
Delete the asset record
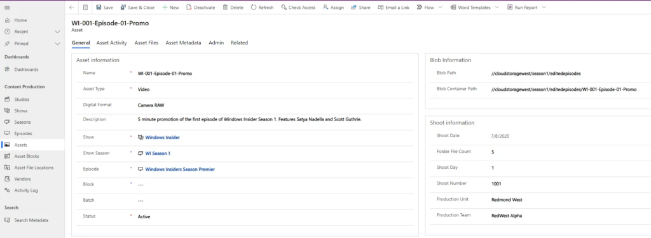tap(233, 8)
